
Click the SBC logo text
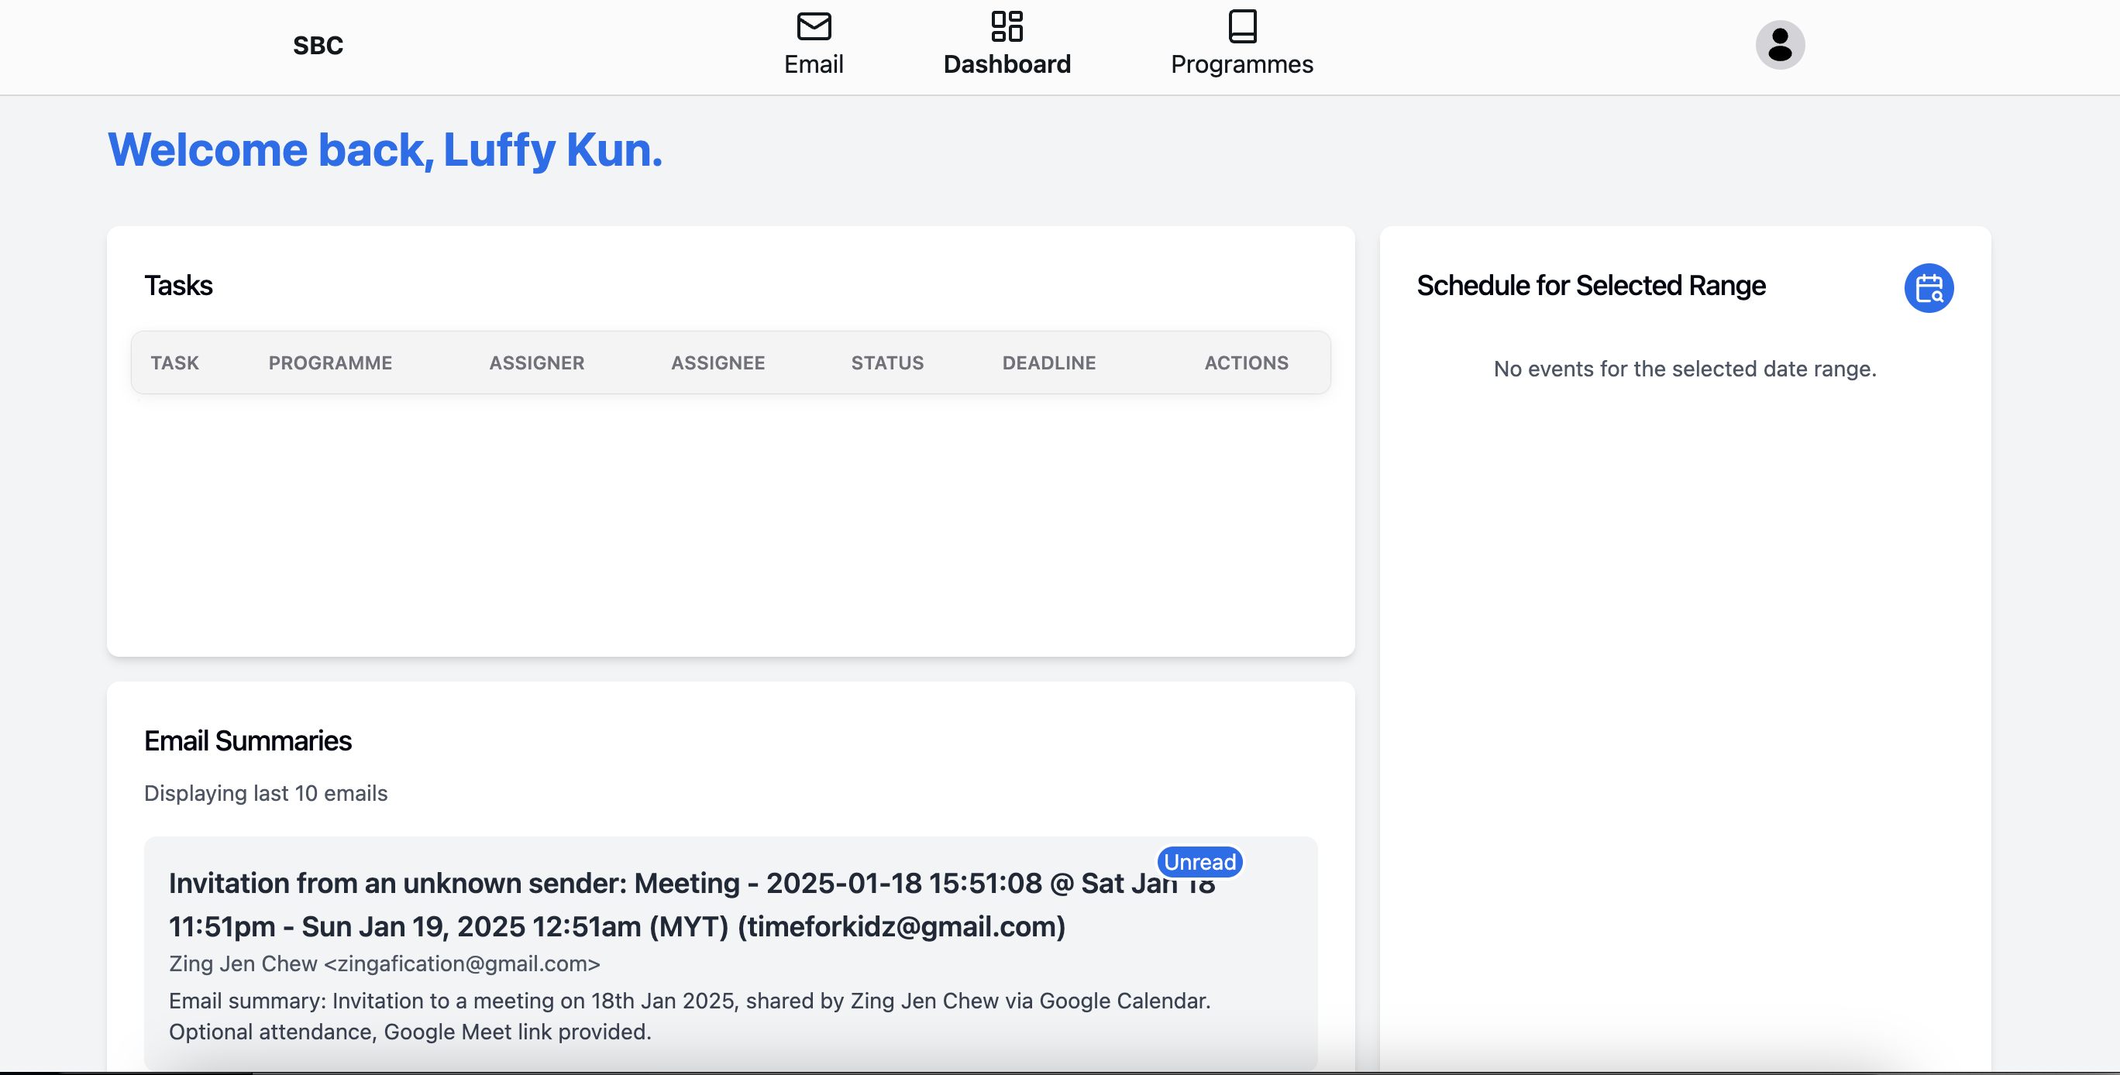(x=318, y=45)
